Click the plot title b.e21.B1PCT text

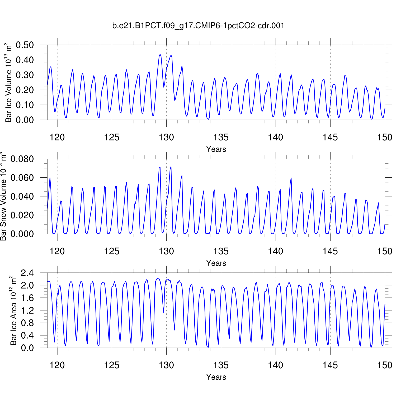click(x=198, y=26)
